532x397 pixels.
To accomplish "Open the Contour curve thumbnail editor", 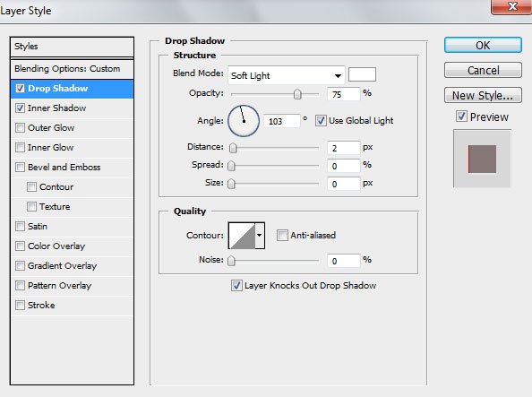I will pyautogui.click(x=242, y=236).
